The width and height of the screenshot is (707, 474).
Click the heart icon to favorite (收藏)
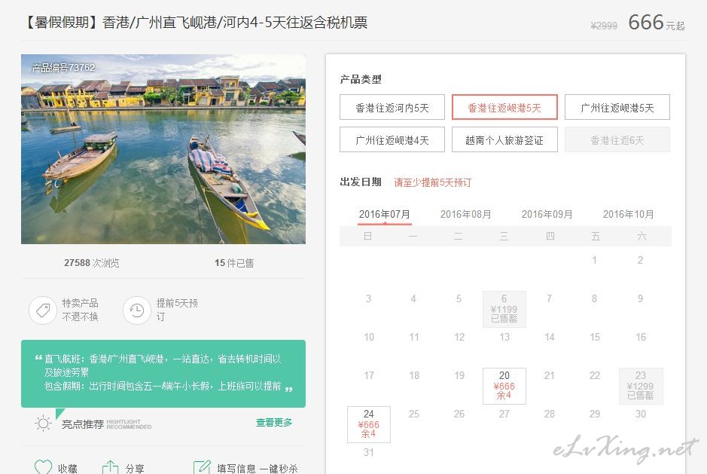coord(43,467)
